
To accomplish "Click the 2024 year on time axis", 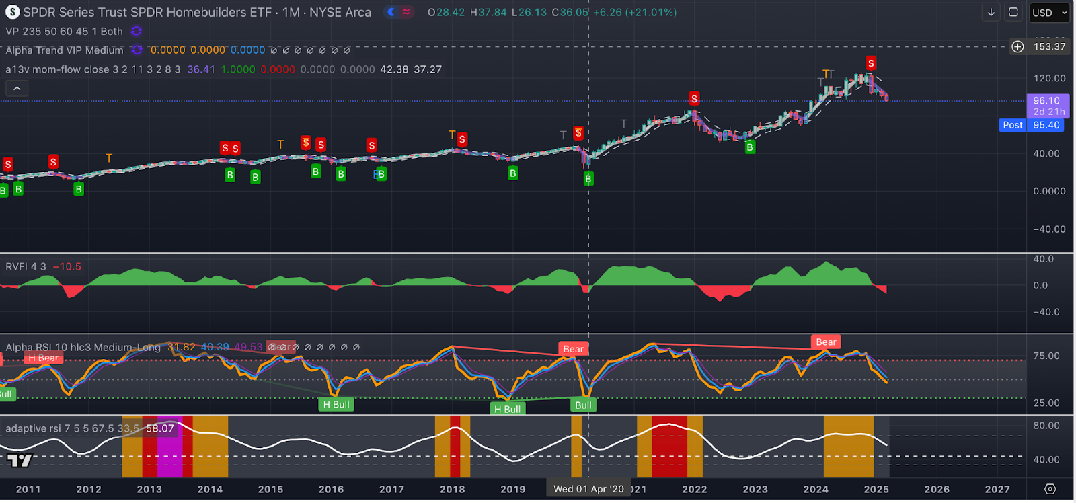I will pos(816,489).
